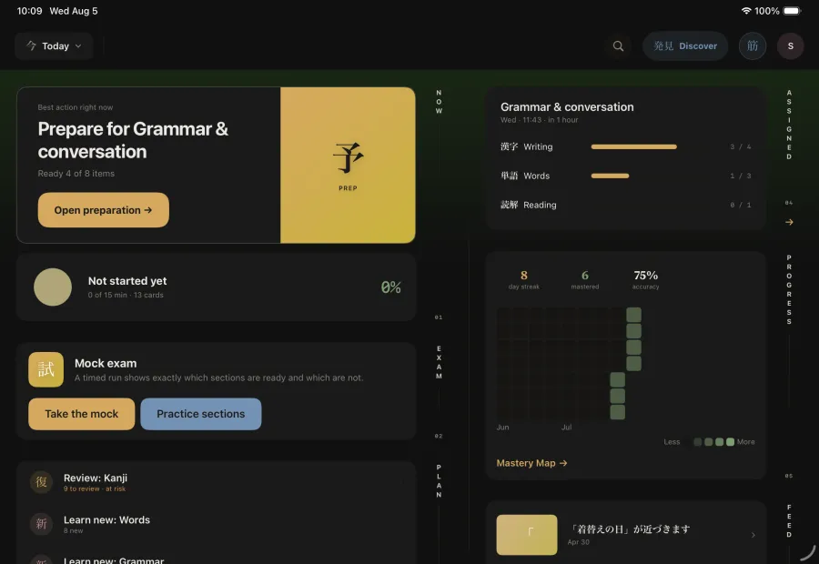Viewport: 819px width, 564px height.
Task: Click the Grammar & conversation title
Action: [x=567, y=107]
